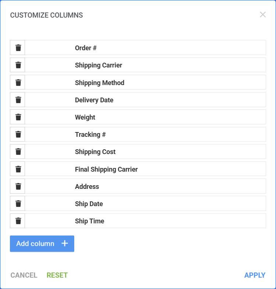This screenshot has width=276, height=289.
Task: Delete the Order # column
Action: coord(18,48)
